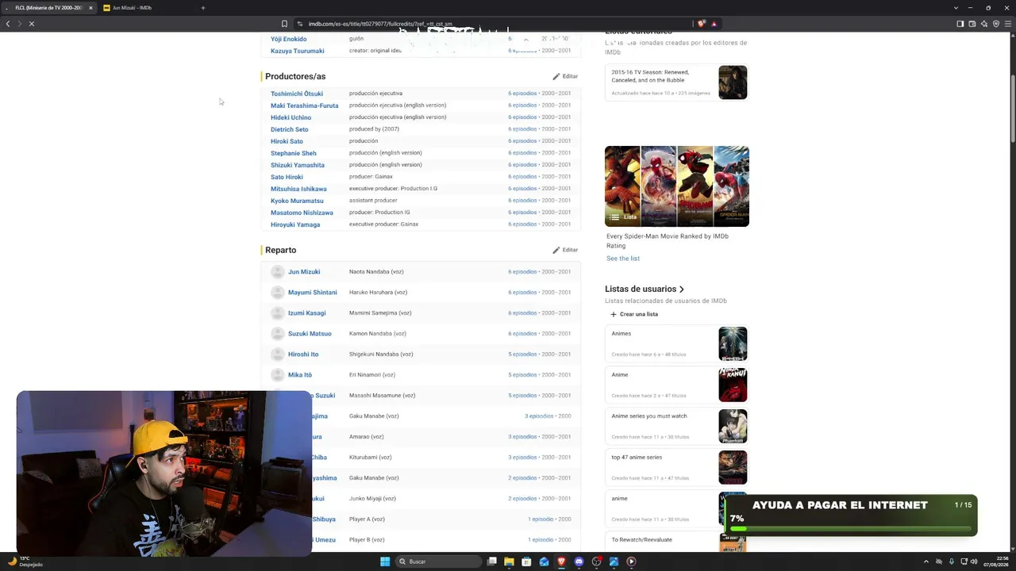Viewport: 1016px width, 571px height.
Task: Open the Anime series you must watch list
Action: pyautogui.click(x=676, y=427)
